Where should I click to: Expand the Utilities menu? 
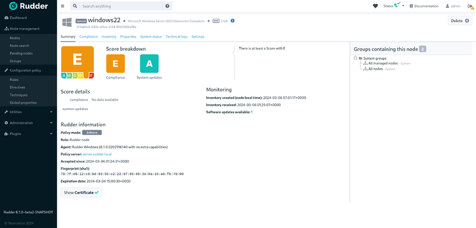tap(29, 112)
